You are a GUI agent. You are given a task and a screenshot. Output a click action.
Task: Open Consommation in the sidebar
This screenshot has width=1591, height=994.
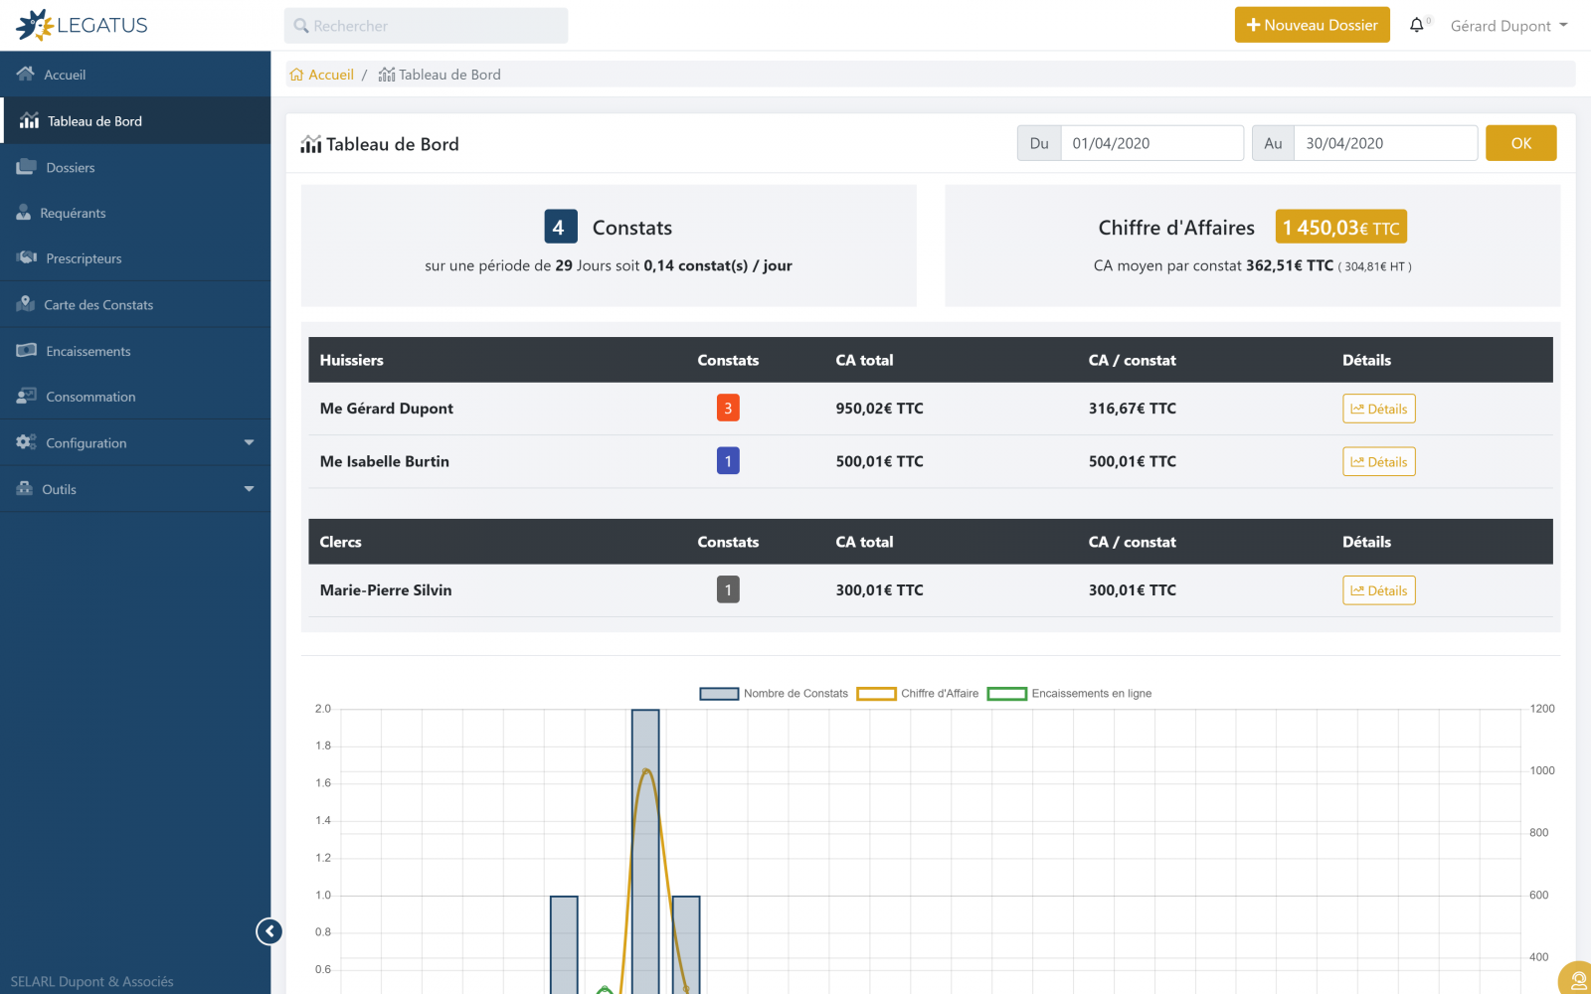pyautogui.click(x=135, y=397)
